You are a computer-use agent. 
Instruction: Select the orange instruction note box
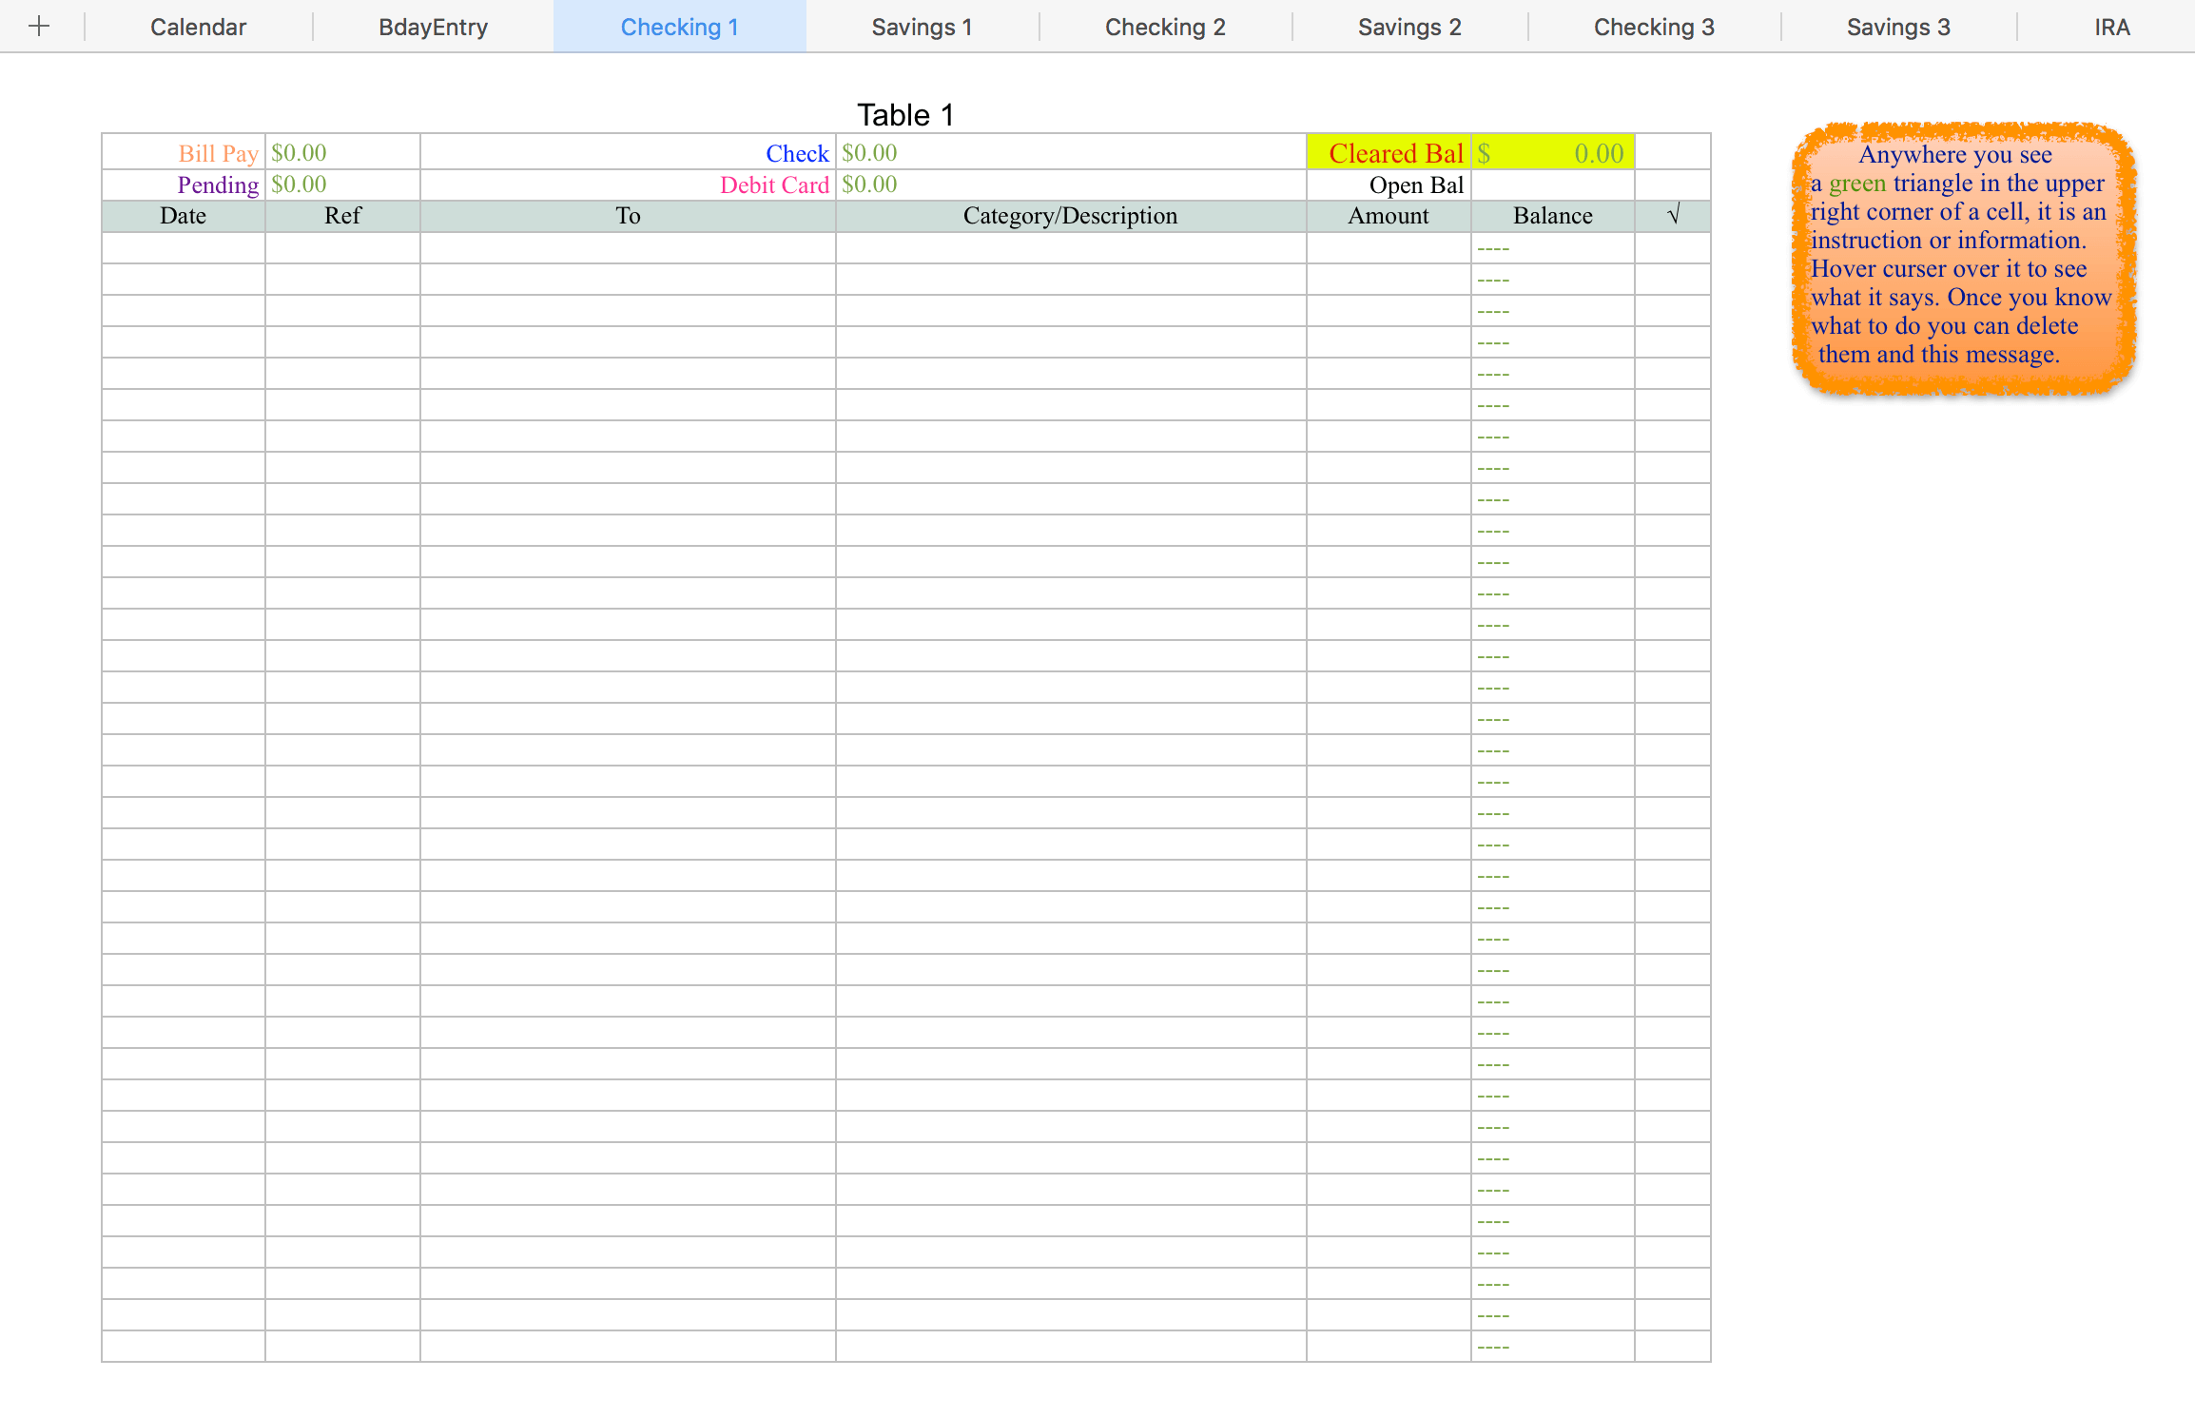(x=1963, y=257)
